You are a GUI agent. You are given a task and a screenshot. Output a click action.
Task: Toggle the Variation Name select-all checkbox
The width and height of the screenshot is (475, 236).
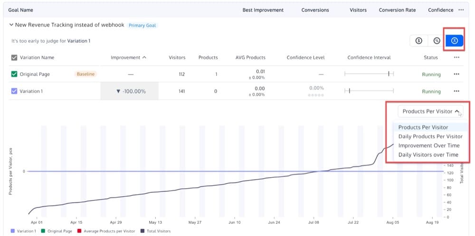tap(14, 57)
